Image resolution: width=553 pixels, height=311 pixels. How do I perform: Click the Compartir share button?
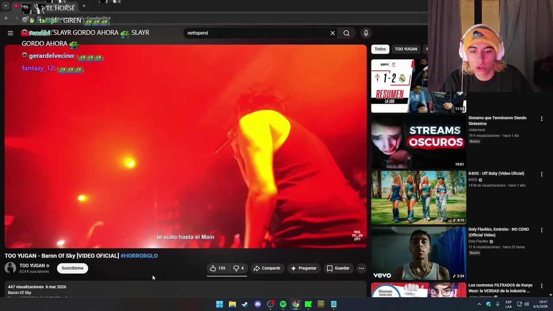[267, 268]
